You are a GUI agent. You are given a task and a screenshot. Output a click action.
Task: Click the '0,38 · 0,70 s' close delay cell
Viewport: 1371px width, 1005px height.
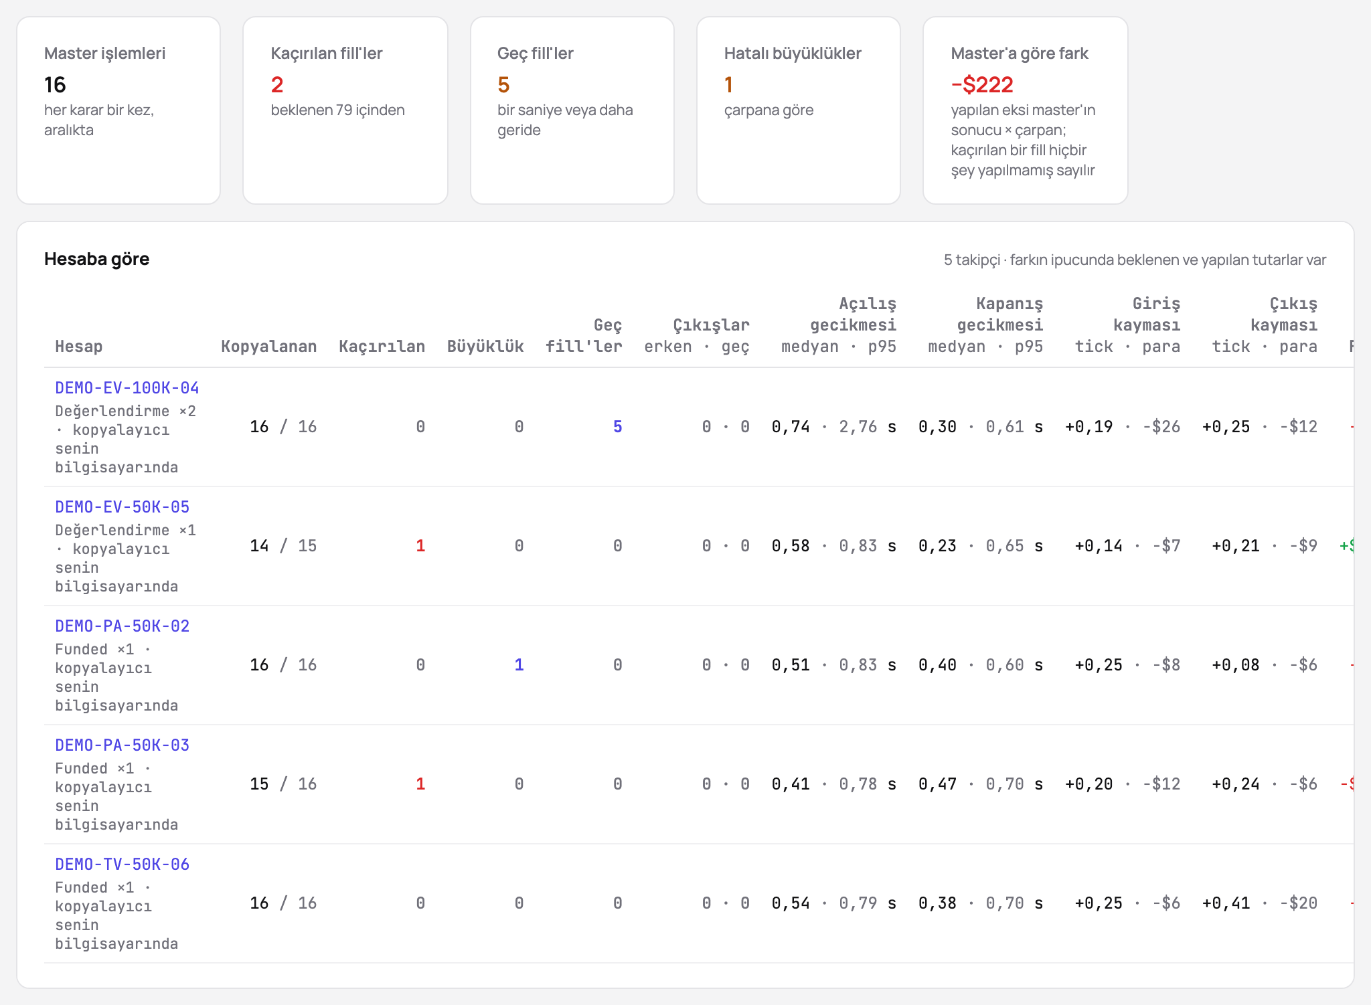click(x=981, y=903)
